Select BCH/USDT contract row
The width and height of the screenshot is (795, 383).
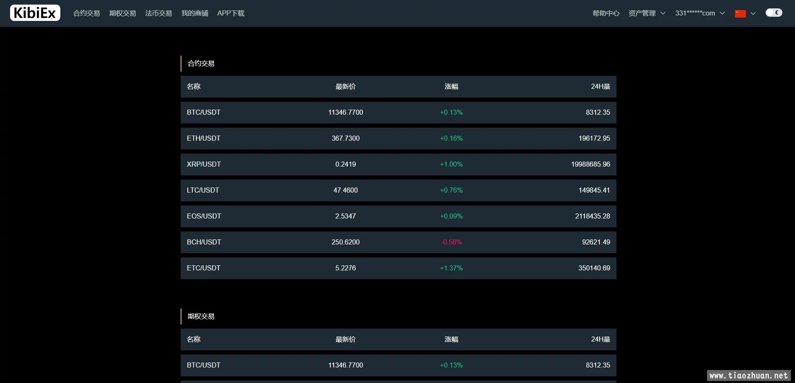[x=399, y=242]
